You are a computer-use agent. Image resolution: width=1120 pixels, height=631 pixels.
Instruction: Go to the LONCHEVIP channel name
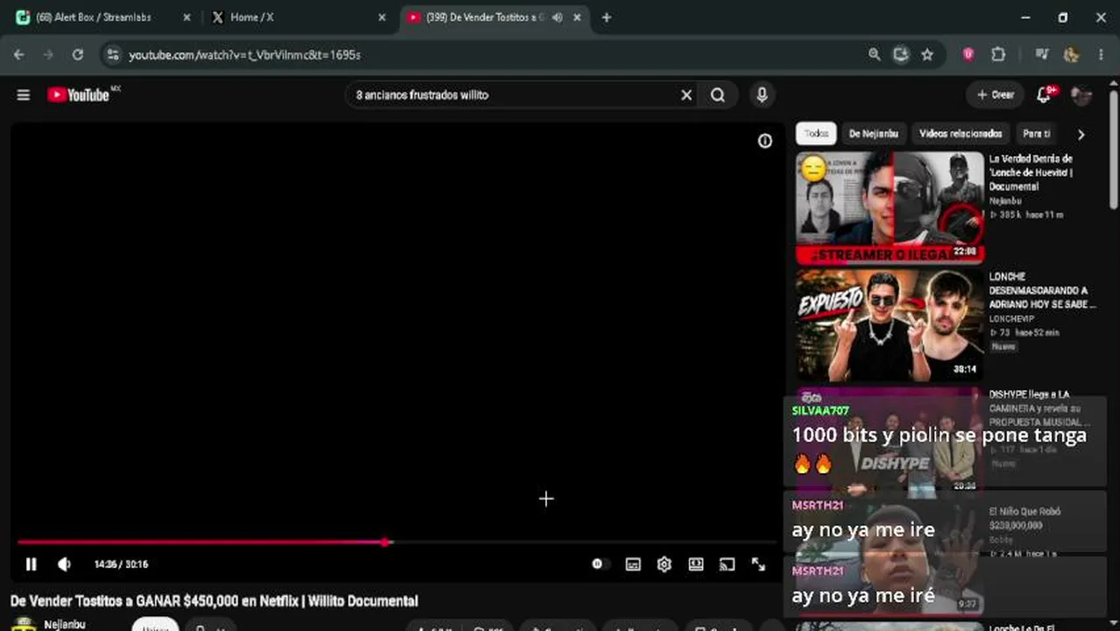tap(1011, 319)
